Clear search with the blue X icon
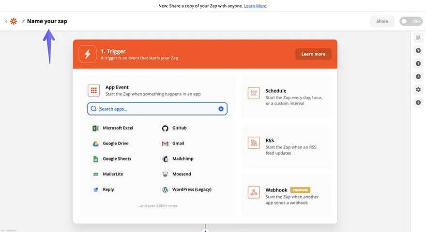This screenshot has height=232, width=426. coord(221,109)
